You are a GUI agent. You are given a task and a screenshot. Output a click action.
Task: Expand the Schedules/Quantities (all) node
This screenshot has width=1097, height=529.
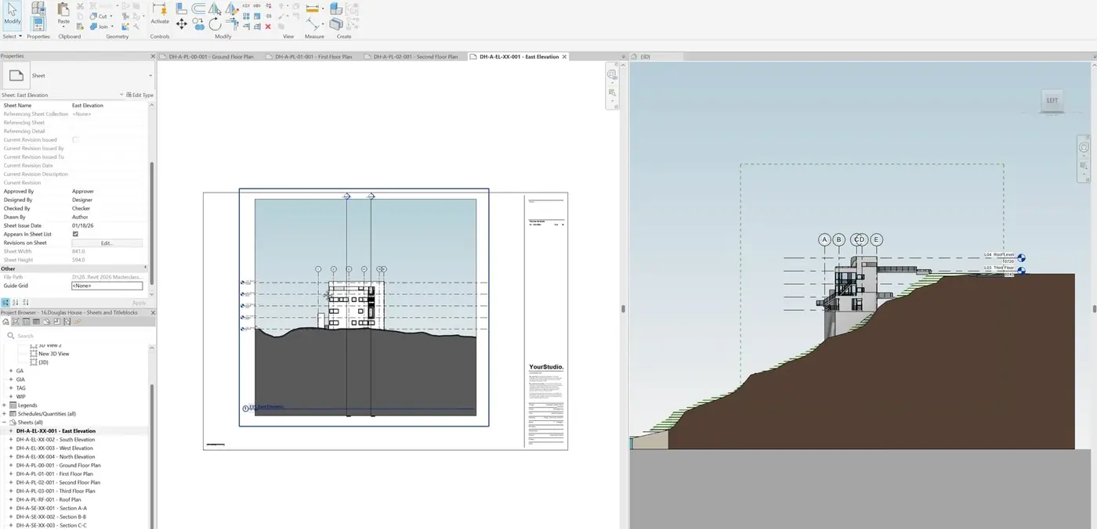(5, 414)
